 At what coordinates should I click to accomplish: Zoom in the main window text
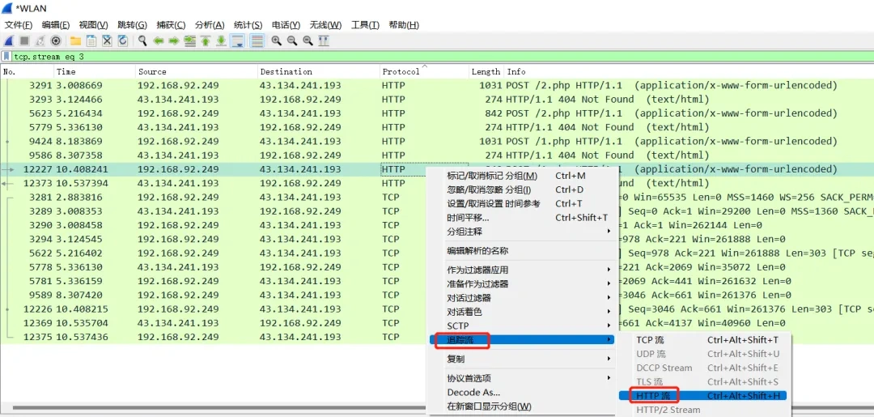[276, 40]
